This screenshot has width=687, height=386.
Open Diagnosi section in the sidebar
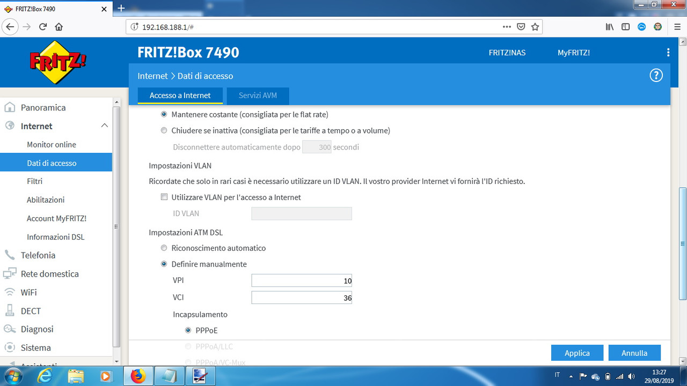(x=37, y=329)
